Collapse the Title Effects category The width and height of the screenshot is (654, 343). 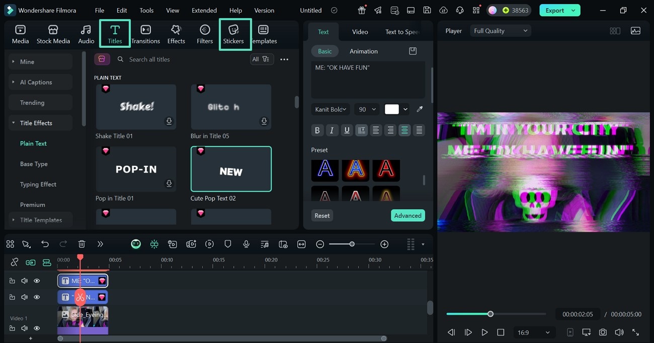coord(40,123)
